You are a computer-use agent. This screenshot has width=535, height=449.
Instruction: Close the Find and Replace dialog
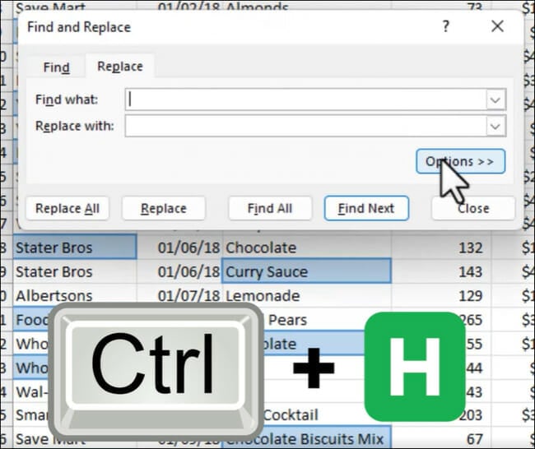click(497, 26)
